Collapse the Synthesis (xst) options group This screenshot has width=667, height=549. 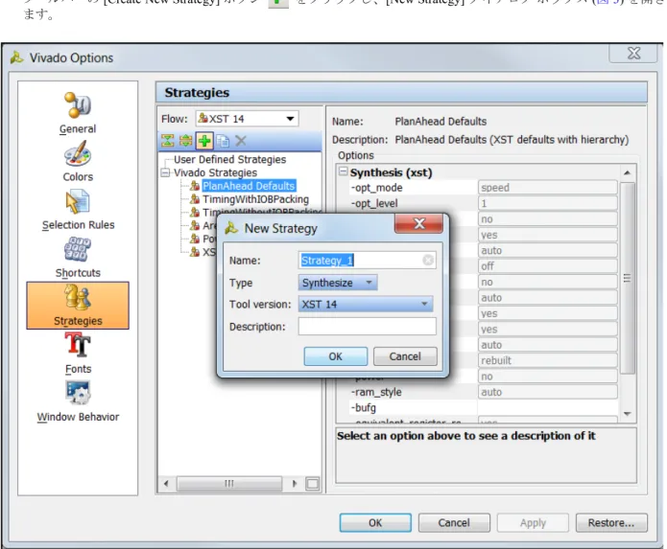point(343,172)
